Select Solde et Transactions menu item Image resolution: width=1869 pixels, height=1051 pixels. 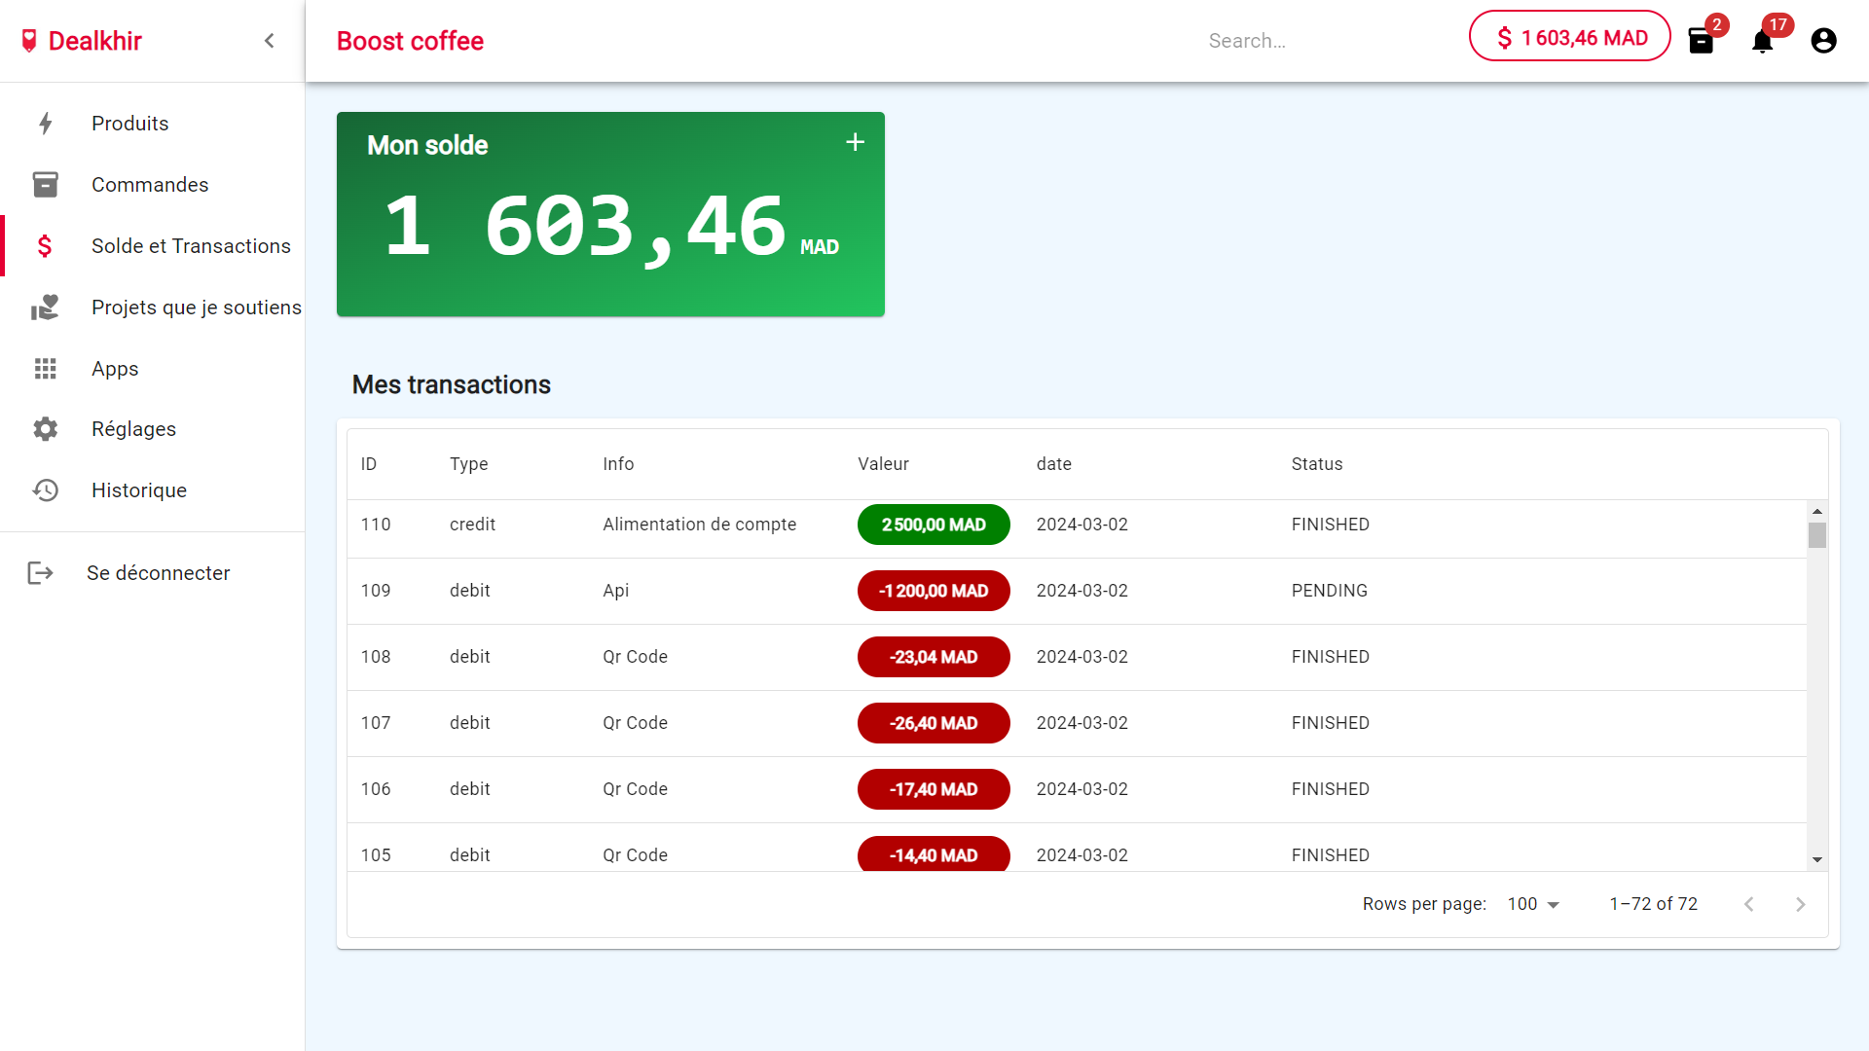(x=190, y=246)
